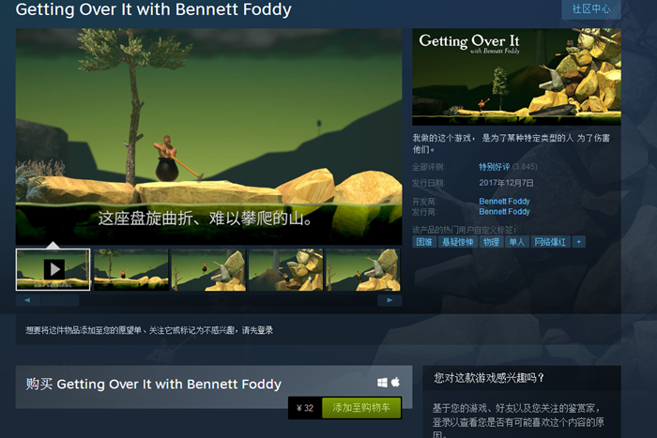Select the 物理 tag
This screenshot has width=657, height=438.
[491, 242]
